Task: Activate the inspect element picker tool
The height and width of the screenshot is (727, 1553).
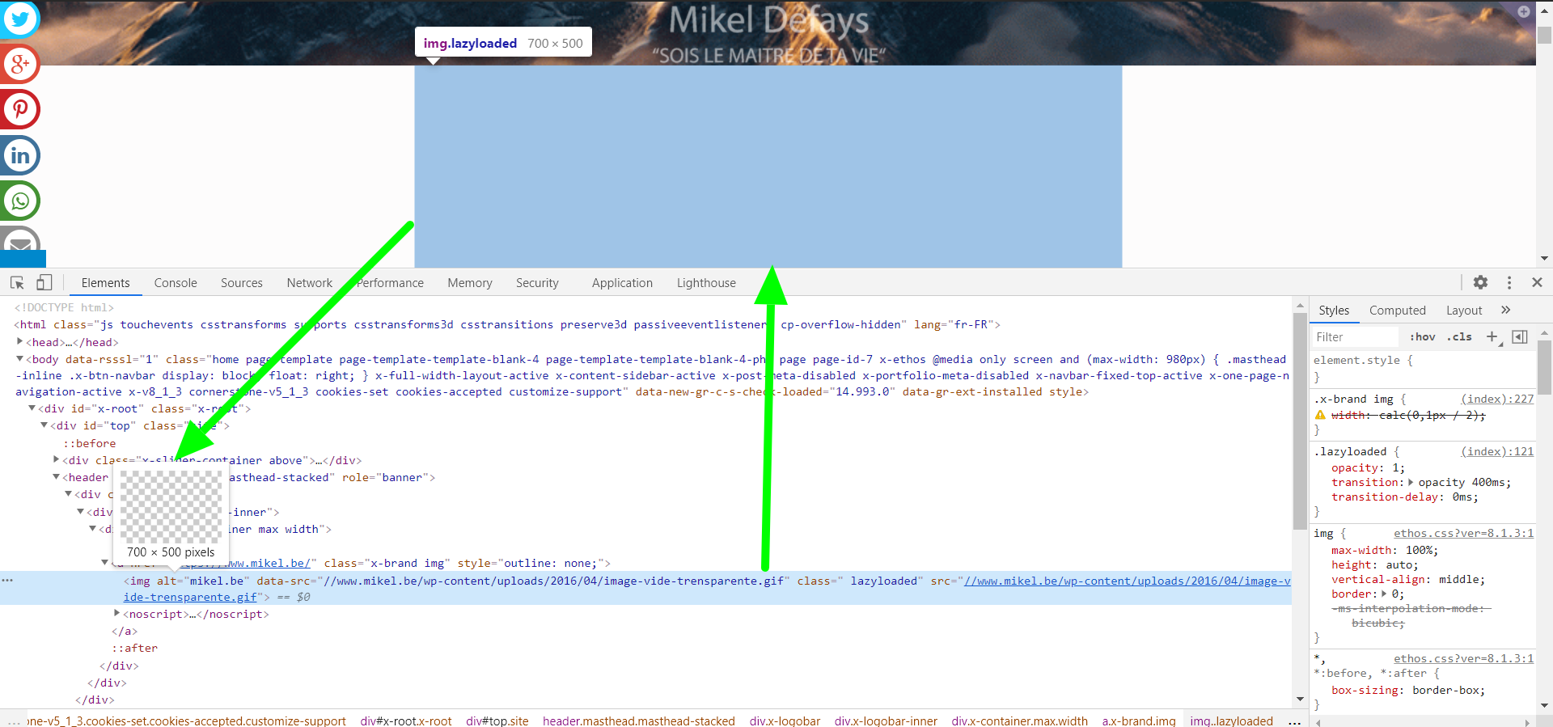Action: click(17, 282)
